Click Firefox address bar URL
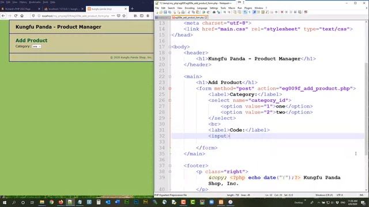Viewport: 369px width, 207px height. [x=76, y=16]
